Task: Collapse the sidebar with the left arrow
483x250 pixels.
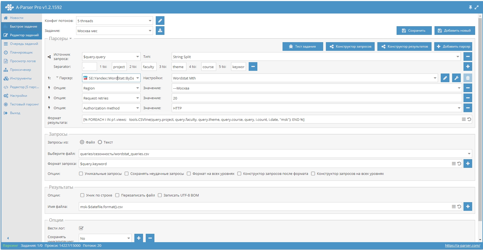Action: (x=8, y=238)
